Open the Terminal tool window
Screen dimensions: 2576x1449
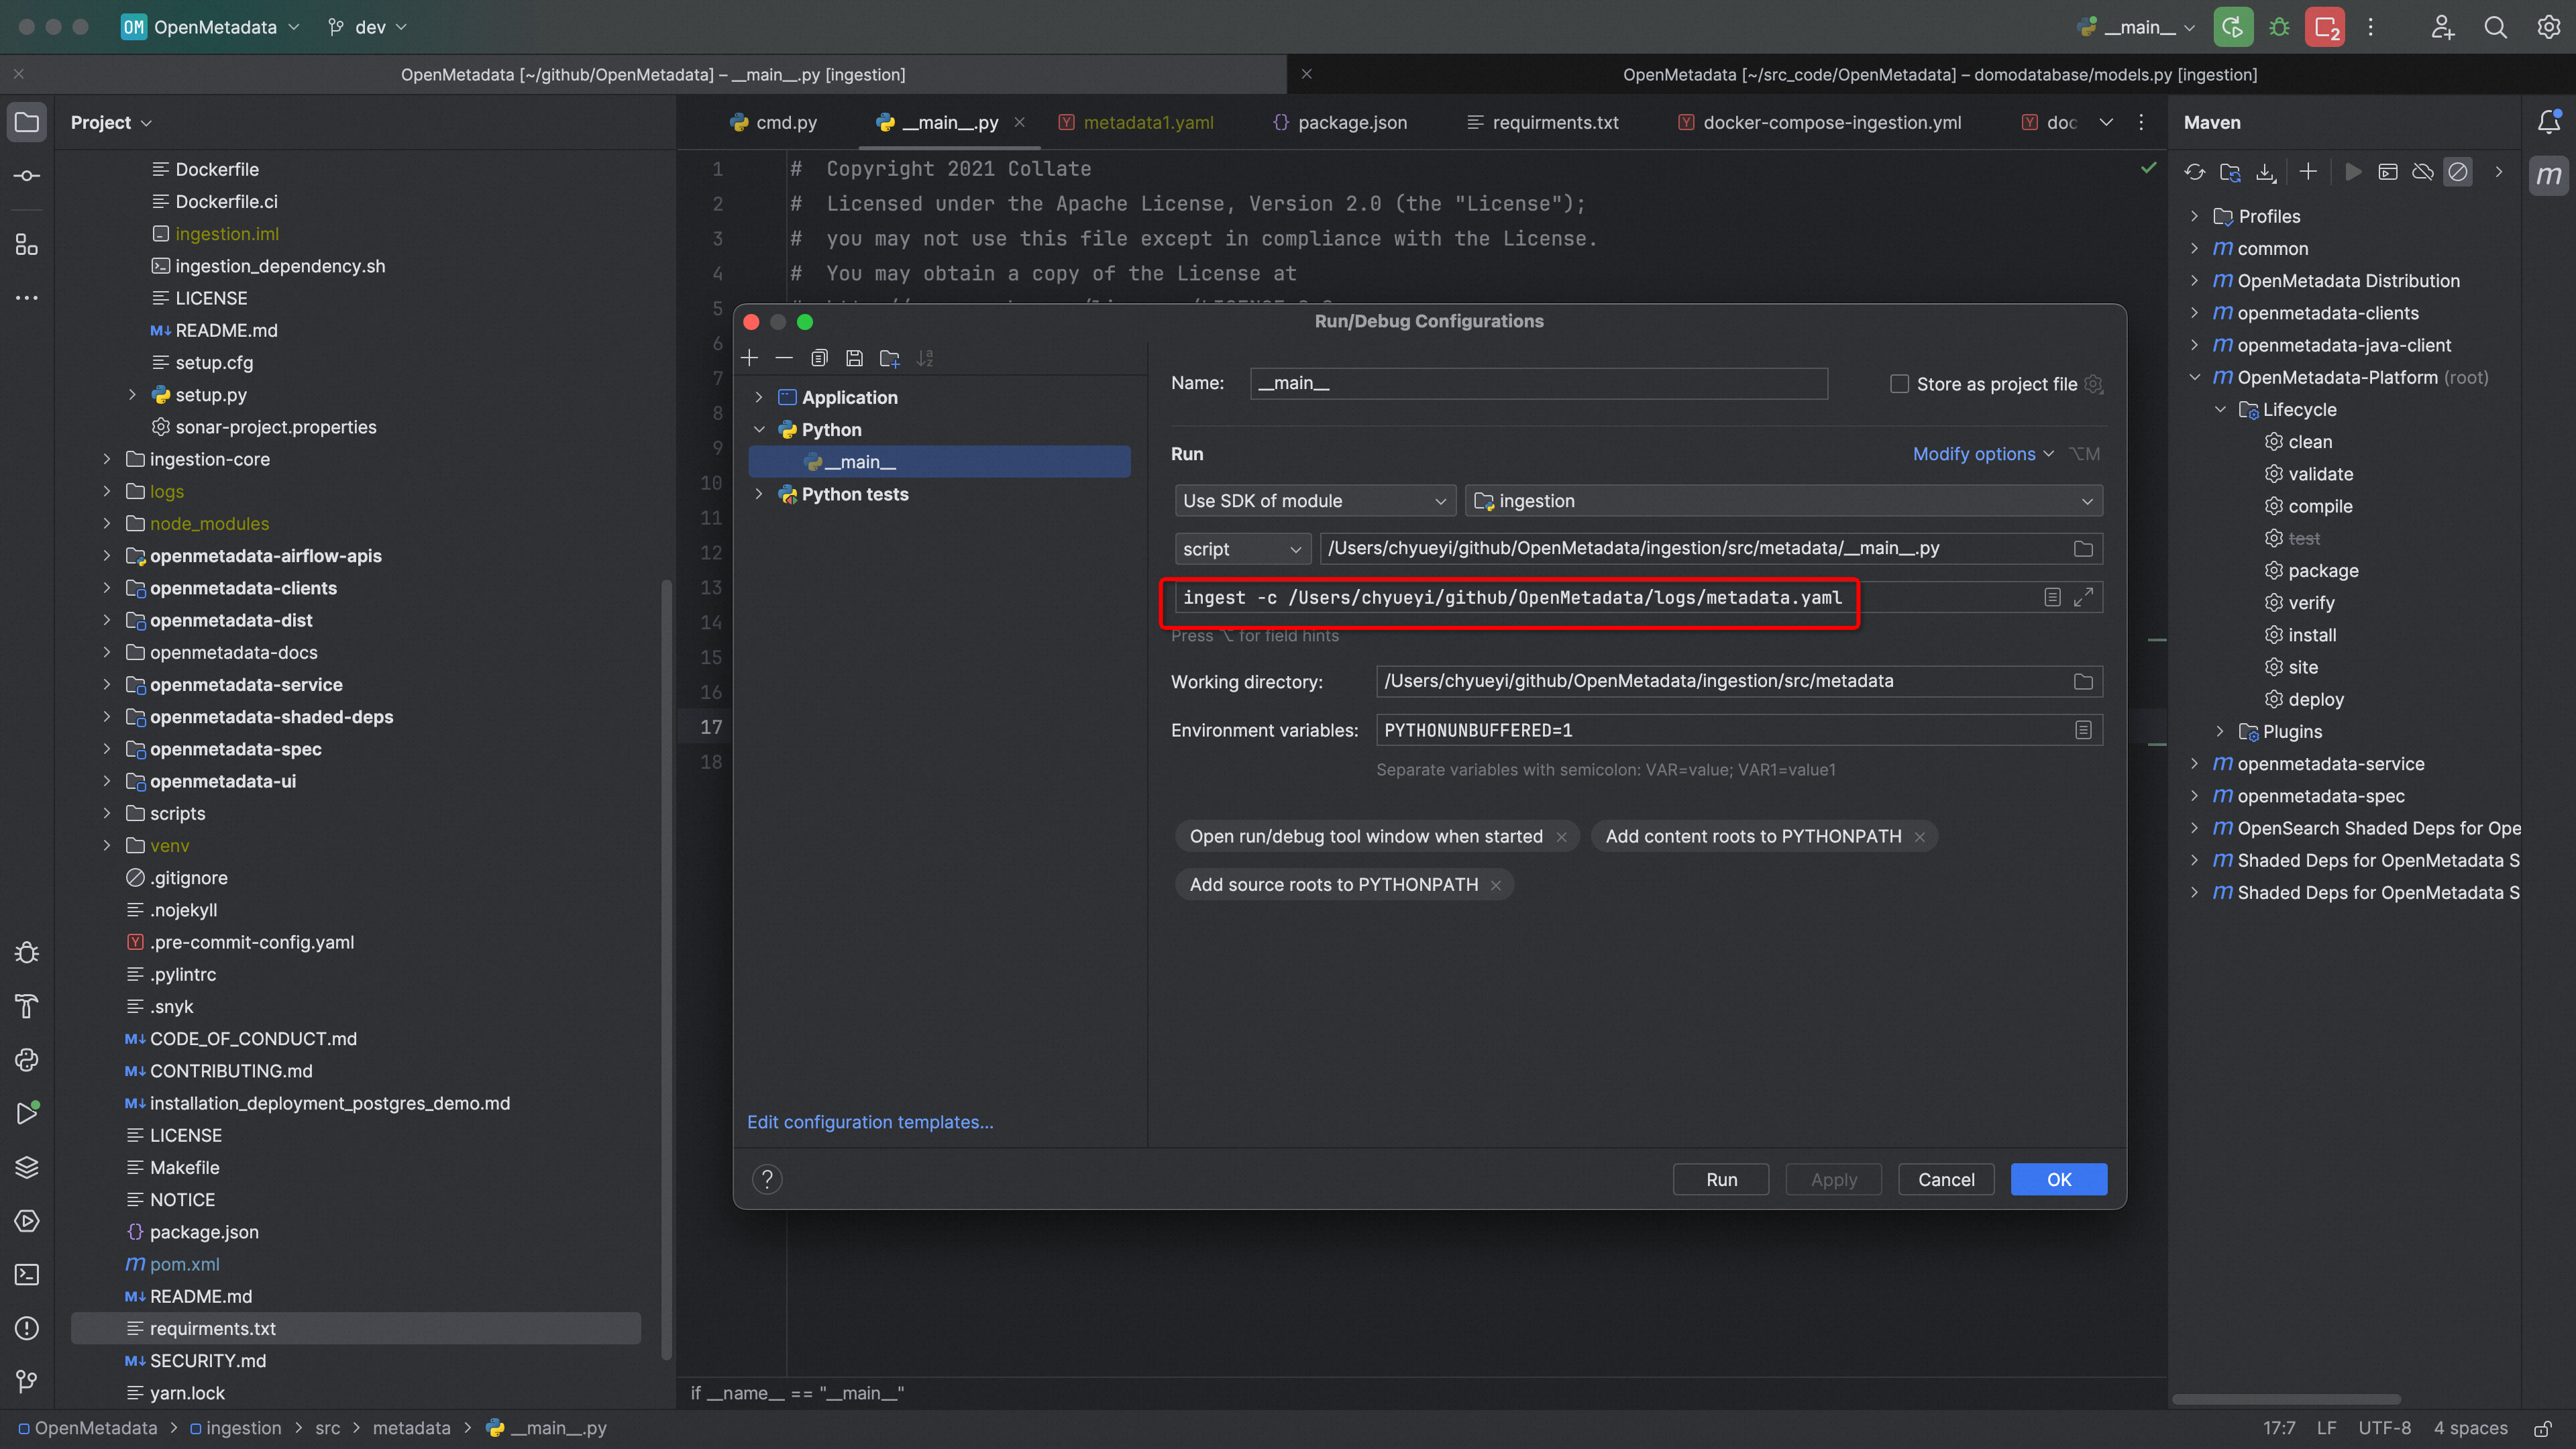click(27, 1274)
